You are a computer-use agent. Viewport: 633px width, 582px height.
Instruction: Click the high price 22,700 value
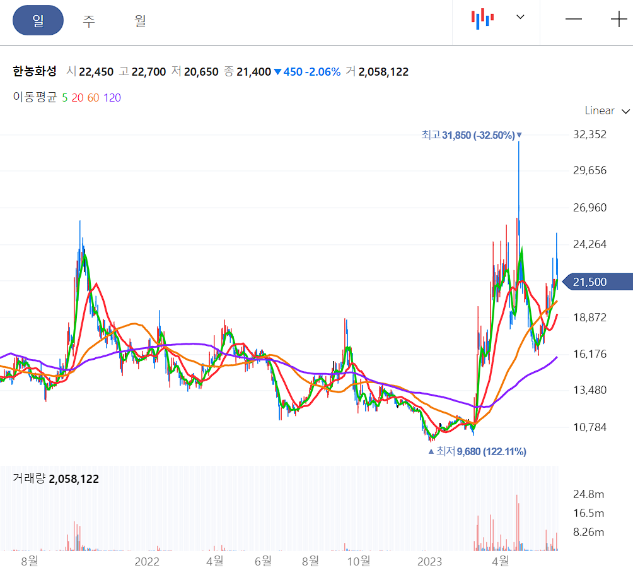(149, 72)
